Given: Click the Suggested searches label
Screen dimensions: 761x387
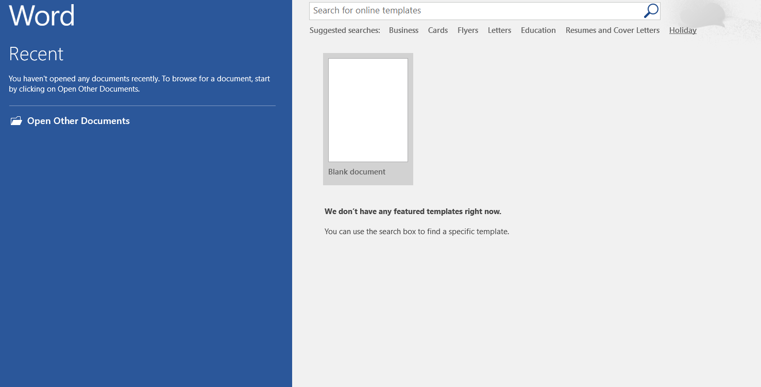Looking at the screenshot, I should [x=344, y=30].
